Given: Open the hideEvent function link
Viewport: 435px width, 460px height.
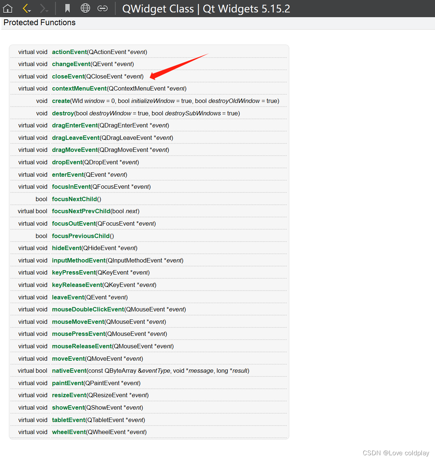Looking at the screenshot, I should (x=67, y=248).
